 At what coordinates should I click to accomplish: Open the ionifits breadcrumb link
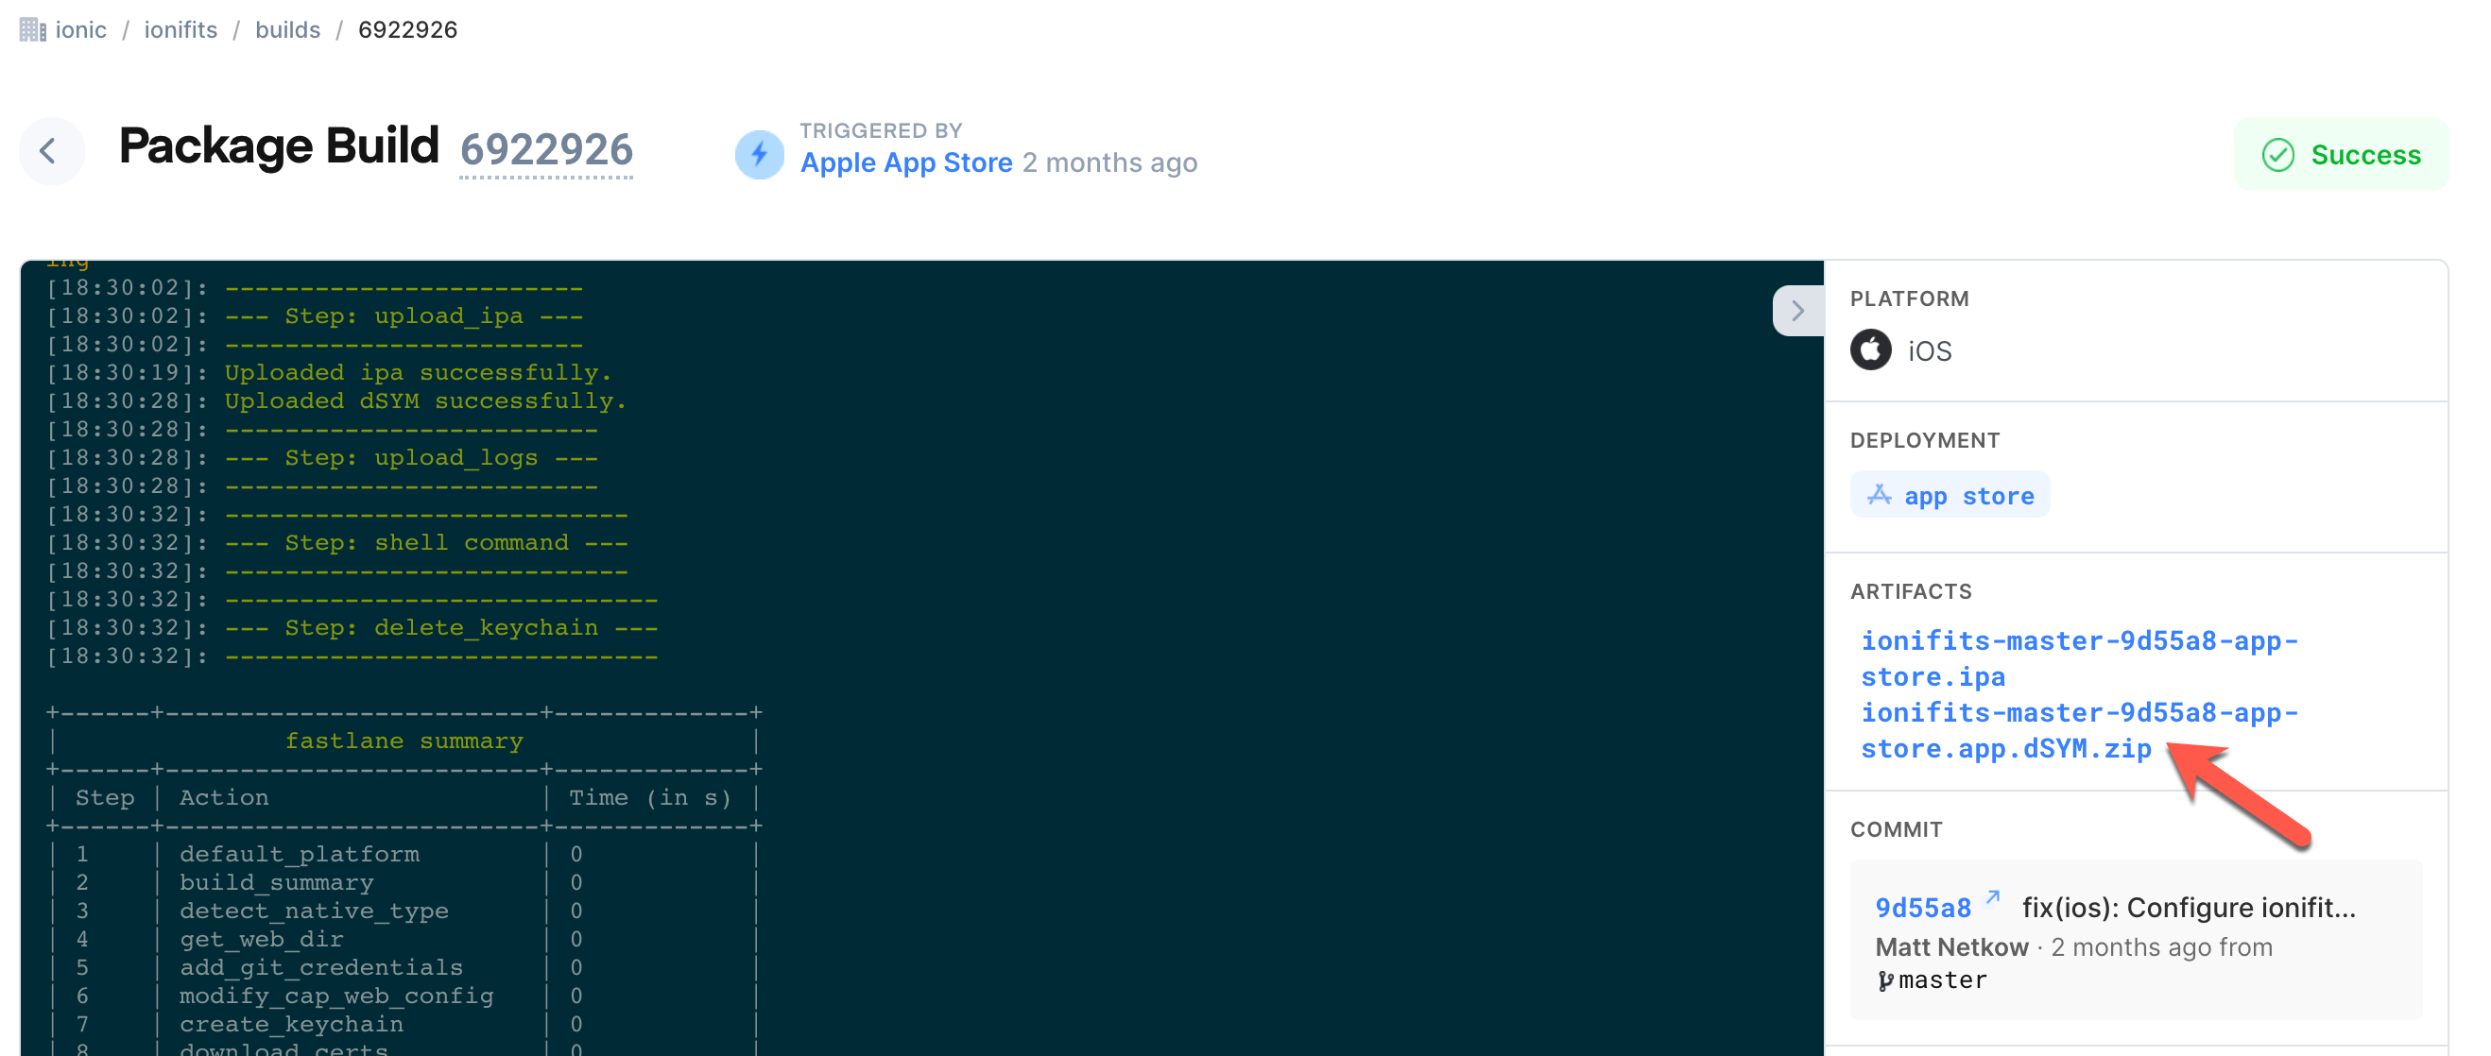[180, 30]
